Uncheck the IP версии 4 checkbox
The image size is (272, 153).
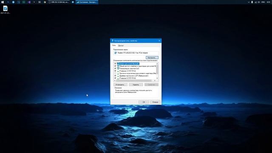click(x=115, y=71)
